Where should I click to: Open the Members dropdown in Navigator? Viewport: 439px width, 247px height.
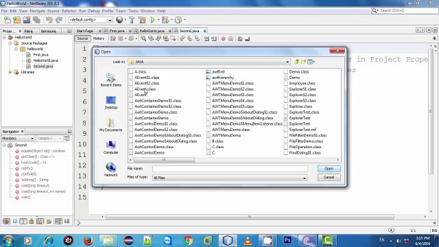(32, 139)
